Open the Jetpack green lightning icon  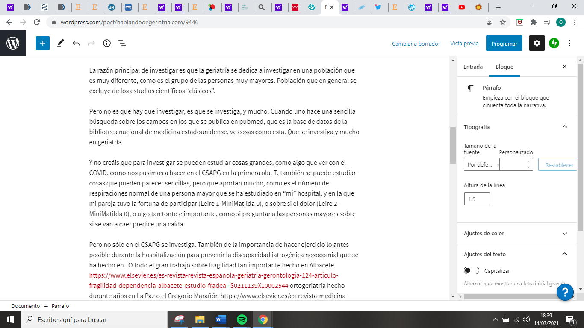[554, 43]
